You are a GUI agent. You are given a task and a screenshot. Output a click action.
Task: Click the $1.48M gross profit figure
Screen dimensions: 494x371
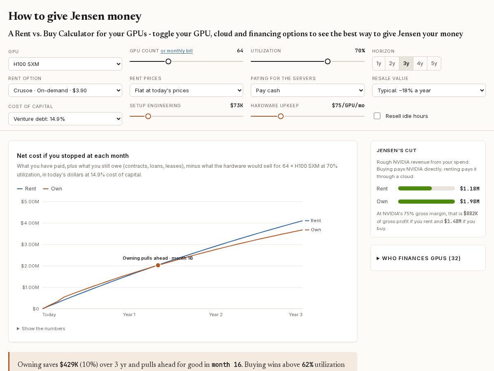pos(452,221)
